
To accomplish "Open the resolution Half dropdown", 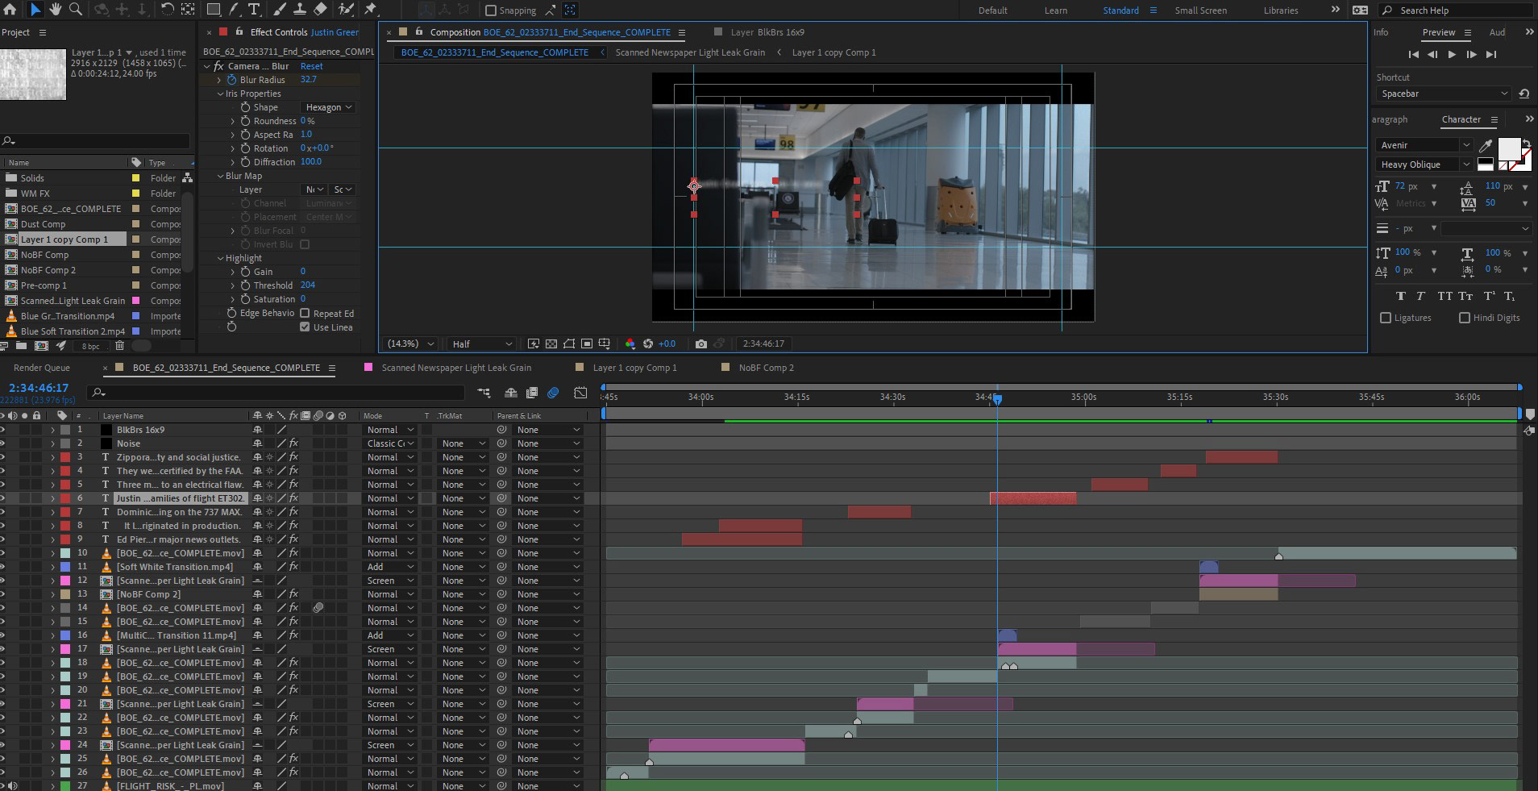I will coord(481,343).
